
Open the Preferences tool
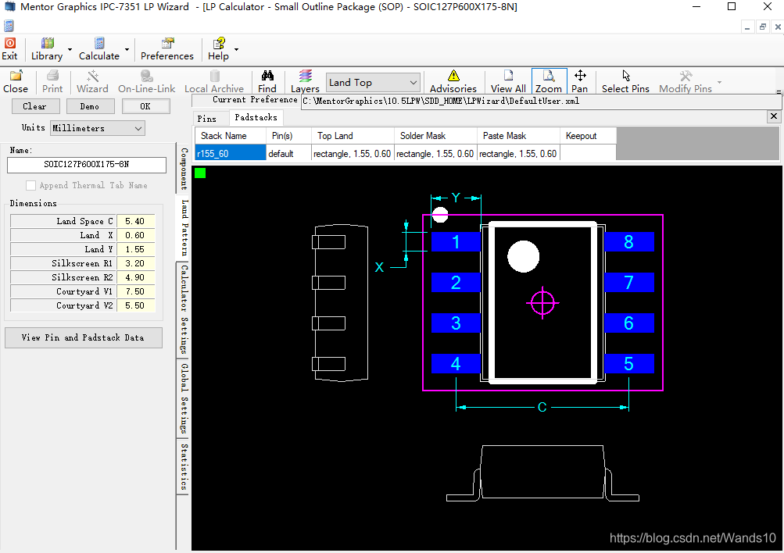pos(166,48)
